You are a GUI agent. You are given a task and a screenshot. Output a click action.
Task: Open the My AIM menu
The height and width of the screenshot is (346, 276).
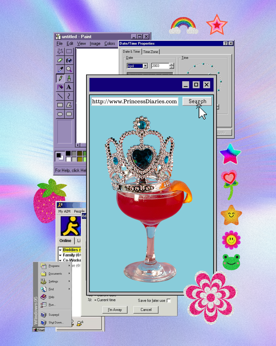pyautogui.click(x=64, y=211)
